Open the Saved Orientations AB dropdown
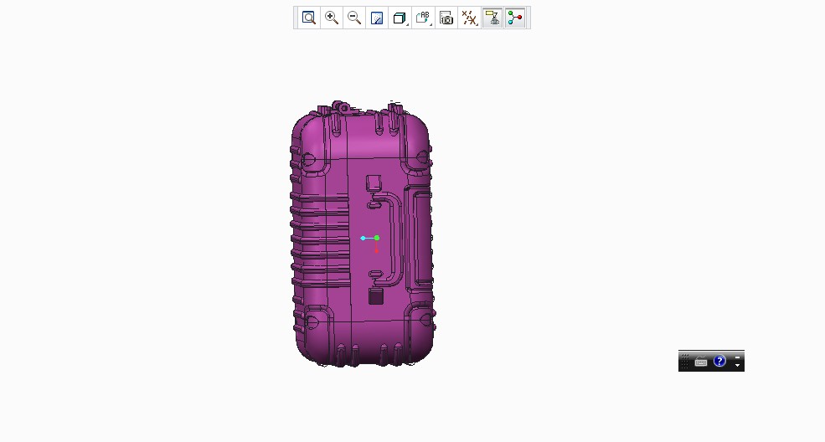825x442 pixels. click(423, 18)
